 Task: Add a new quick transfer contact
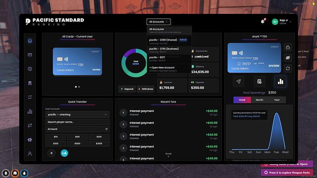pos(51,153)
